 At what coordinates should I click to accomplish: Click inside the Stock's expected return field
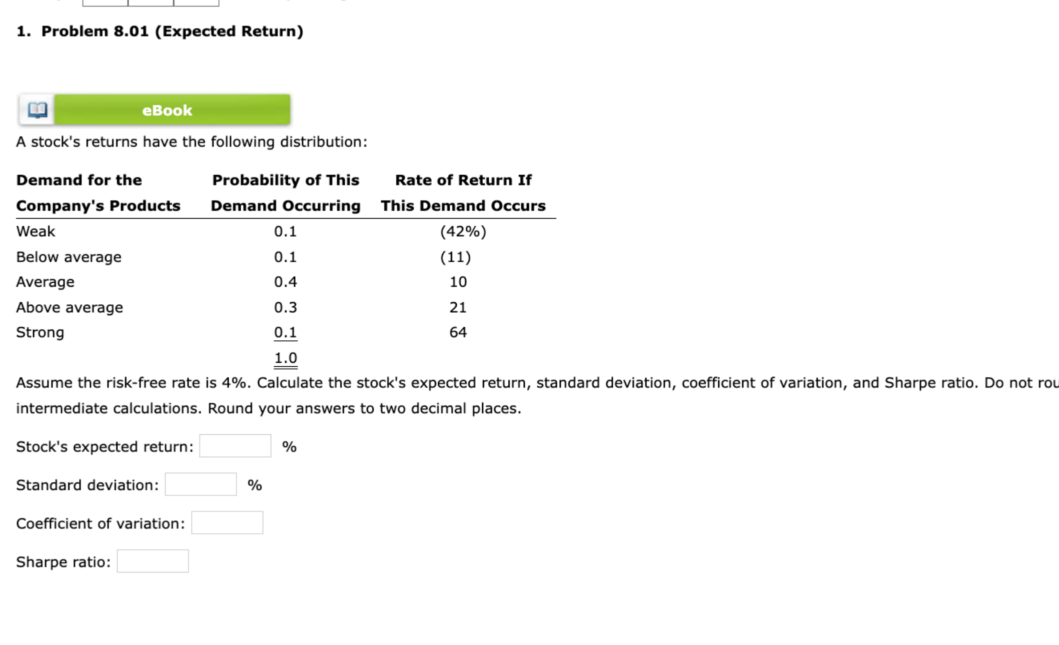pyautogui.click(x=234, y=445)
